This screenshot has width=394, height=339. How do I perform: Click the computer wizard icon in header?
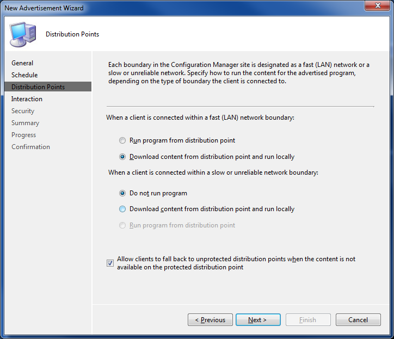23,34
